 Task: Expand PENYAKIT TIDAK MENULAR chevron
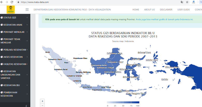point(27,41)
